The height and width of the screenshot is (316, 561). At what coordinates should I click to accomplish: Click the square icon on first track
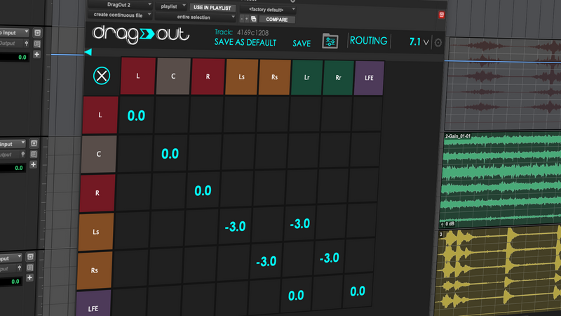pos(38,33)
